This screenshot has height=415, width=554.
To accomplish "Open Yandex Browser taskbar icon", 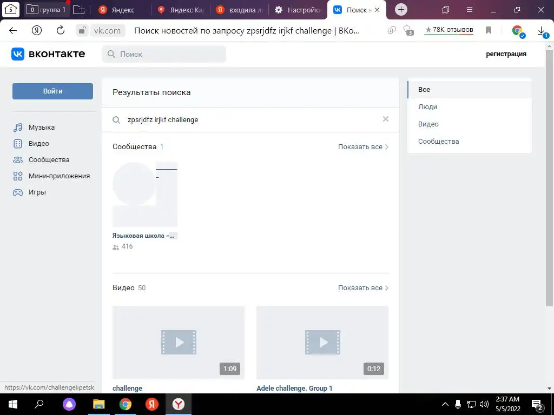I will [179, 404].
